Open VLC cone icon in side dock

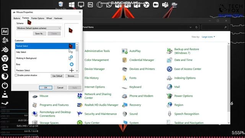pos(5,94)
